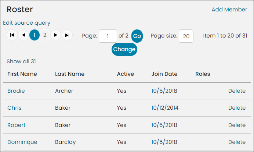Jump to last page icon
This screenshot has height=152, width=254.
point(67,35)
